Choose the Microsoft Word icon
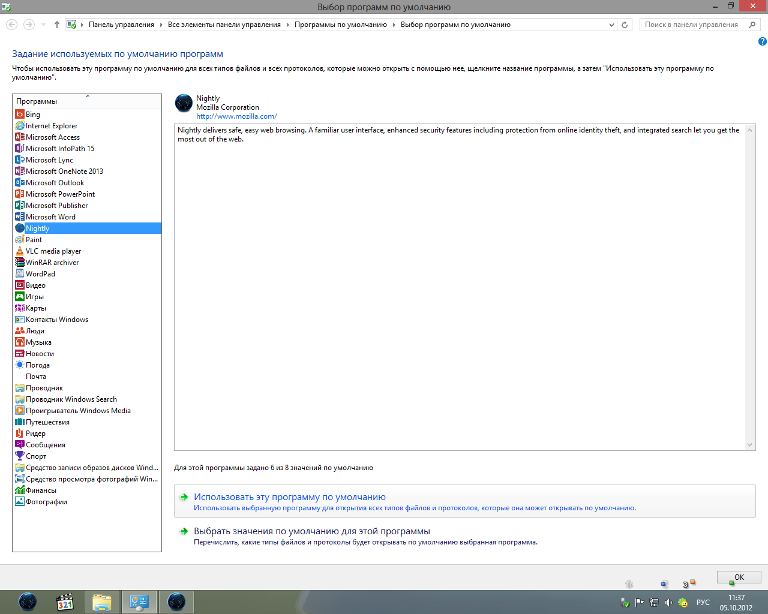This screenshot has height=614, width=768. (20, 217)
